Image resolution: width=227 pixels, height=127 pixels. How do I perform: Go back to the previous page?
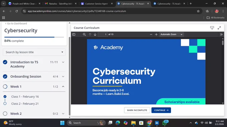tap(4, 11)
